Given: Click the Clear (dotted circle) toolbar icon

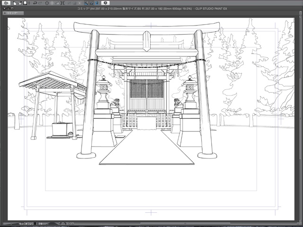Looking at the screenshot, I should 47,3.
